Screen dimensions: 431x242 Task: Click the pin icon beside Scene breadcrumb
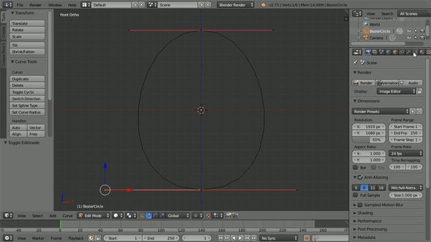355,63
